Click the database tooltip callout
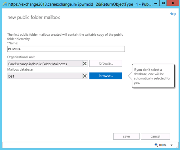The width and height of the screenshot is (180, 150). pyautogui.click(x=153, y=76)
